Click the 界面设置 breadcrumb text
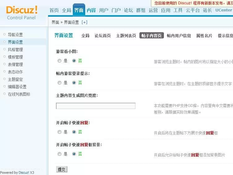The height and width of the screenshot is (175, 233). point(71,22)
